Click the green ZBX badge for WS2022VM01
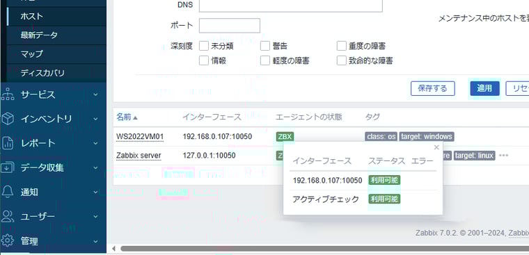The width and height of the screenshot is (529, 255). pos(285,136)
